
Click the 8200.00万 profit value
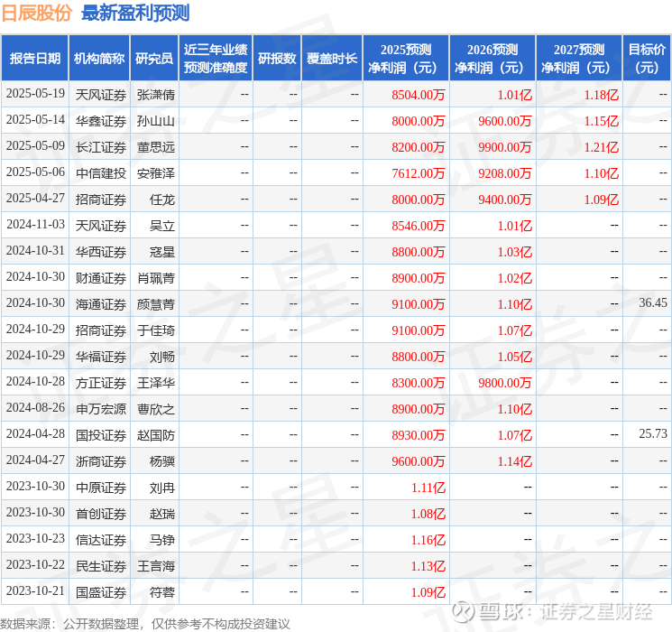click(419, 147)
